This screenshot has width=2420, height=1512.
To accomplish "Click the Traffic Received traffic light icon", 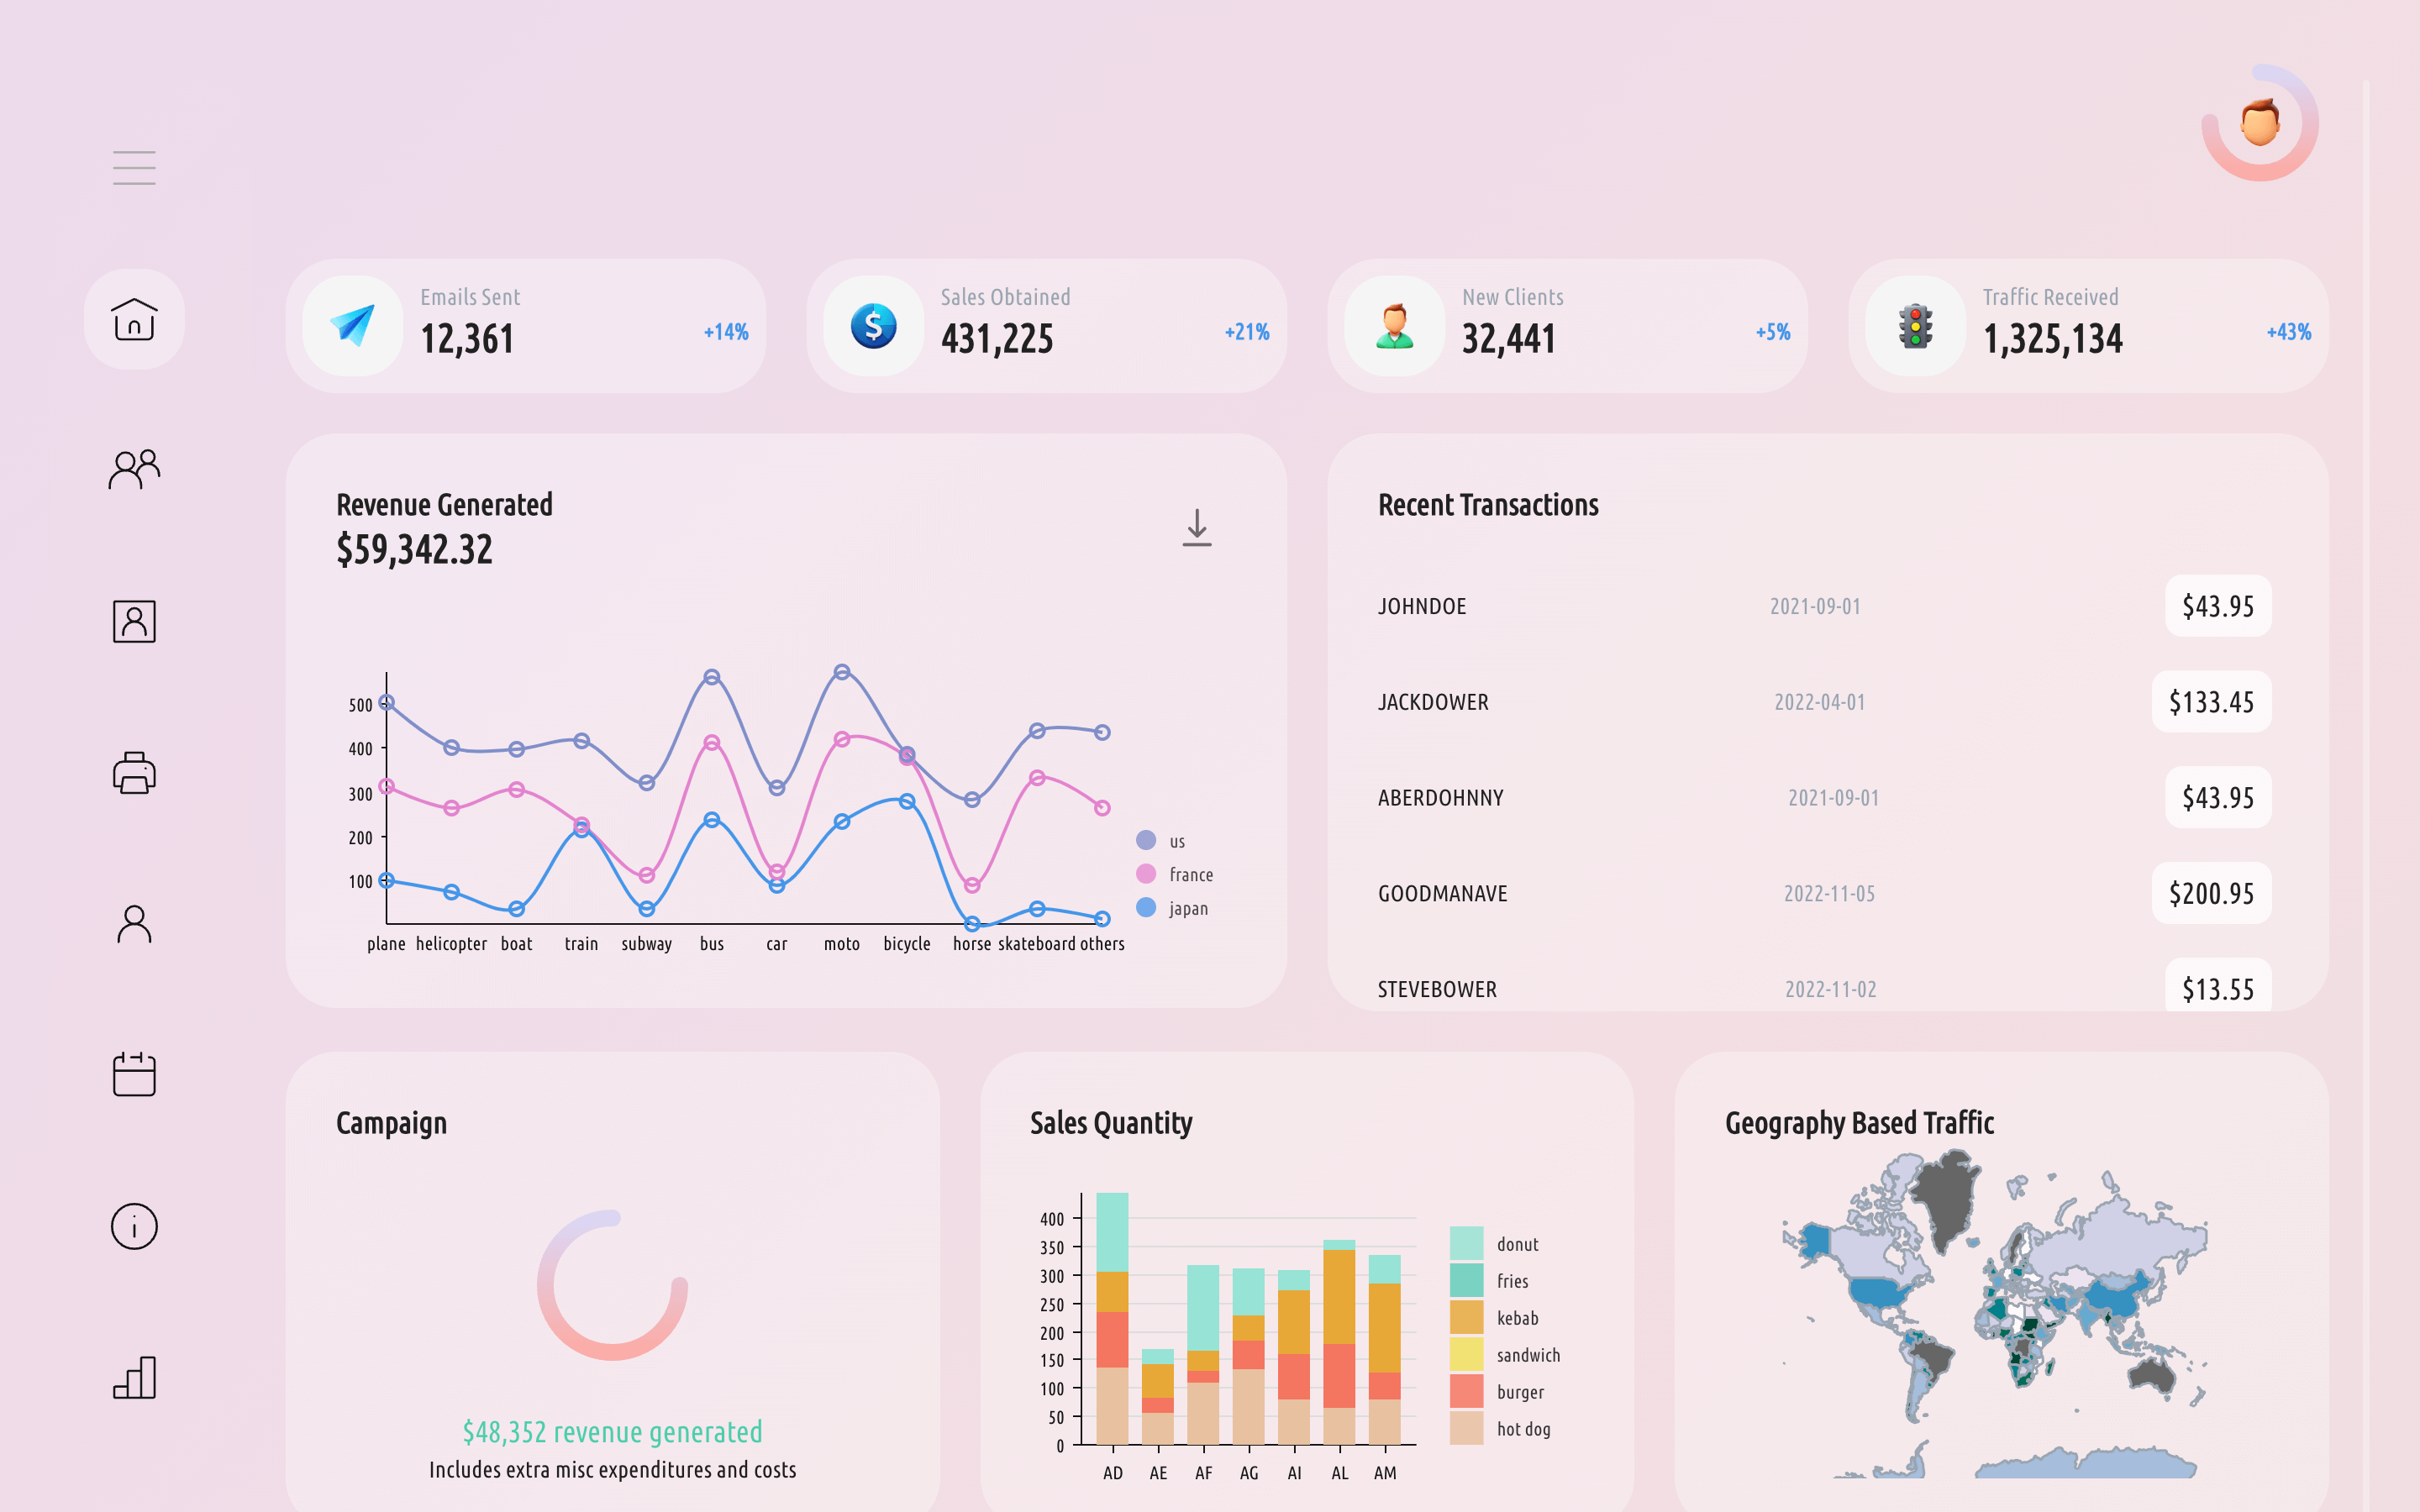I will tap(1915, 326).
